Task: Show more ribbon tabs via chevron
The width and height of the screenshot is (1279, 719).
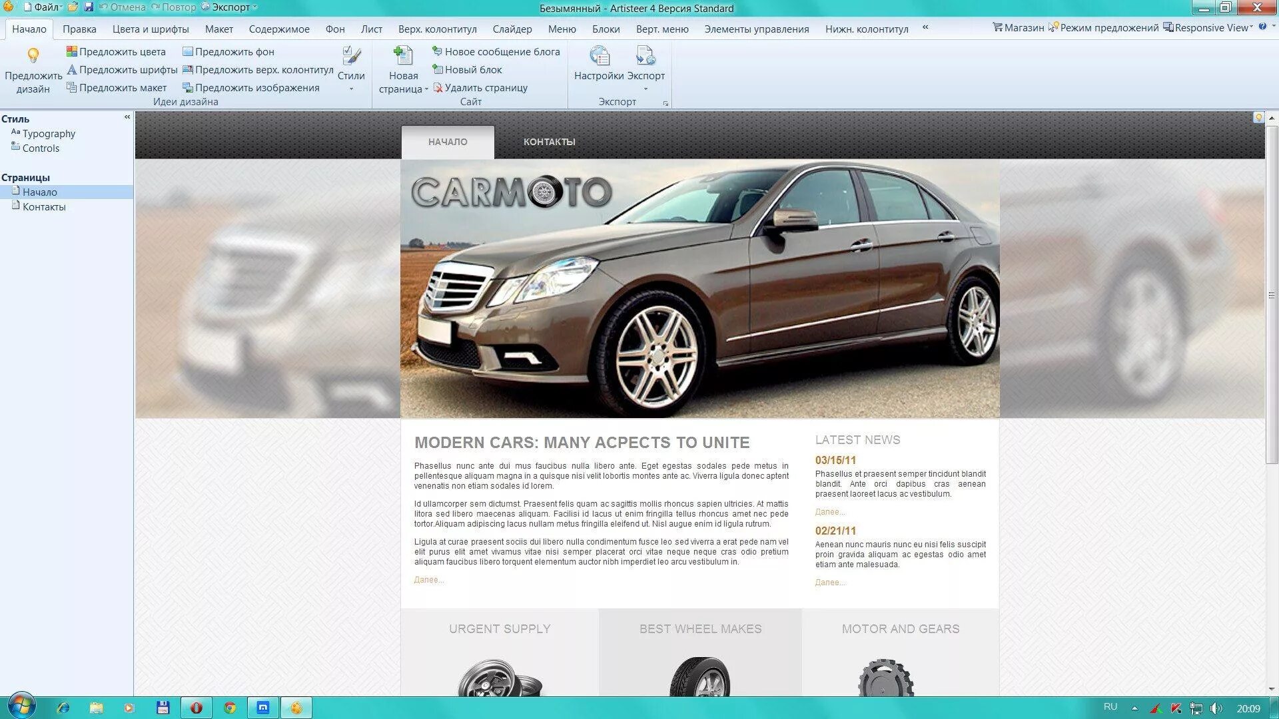Action: [925, 27]
